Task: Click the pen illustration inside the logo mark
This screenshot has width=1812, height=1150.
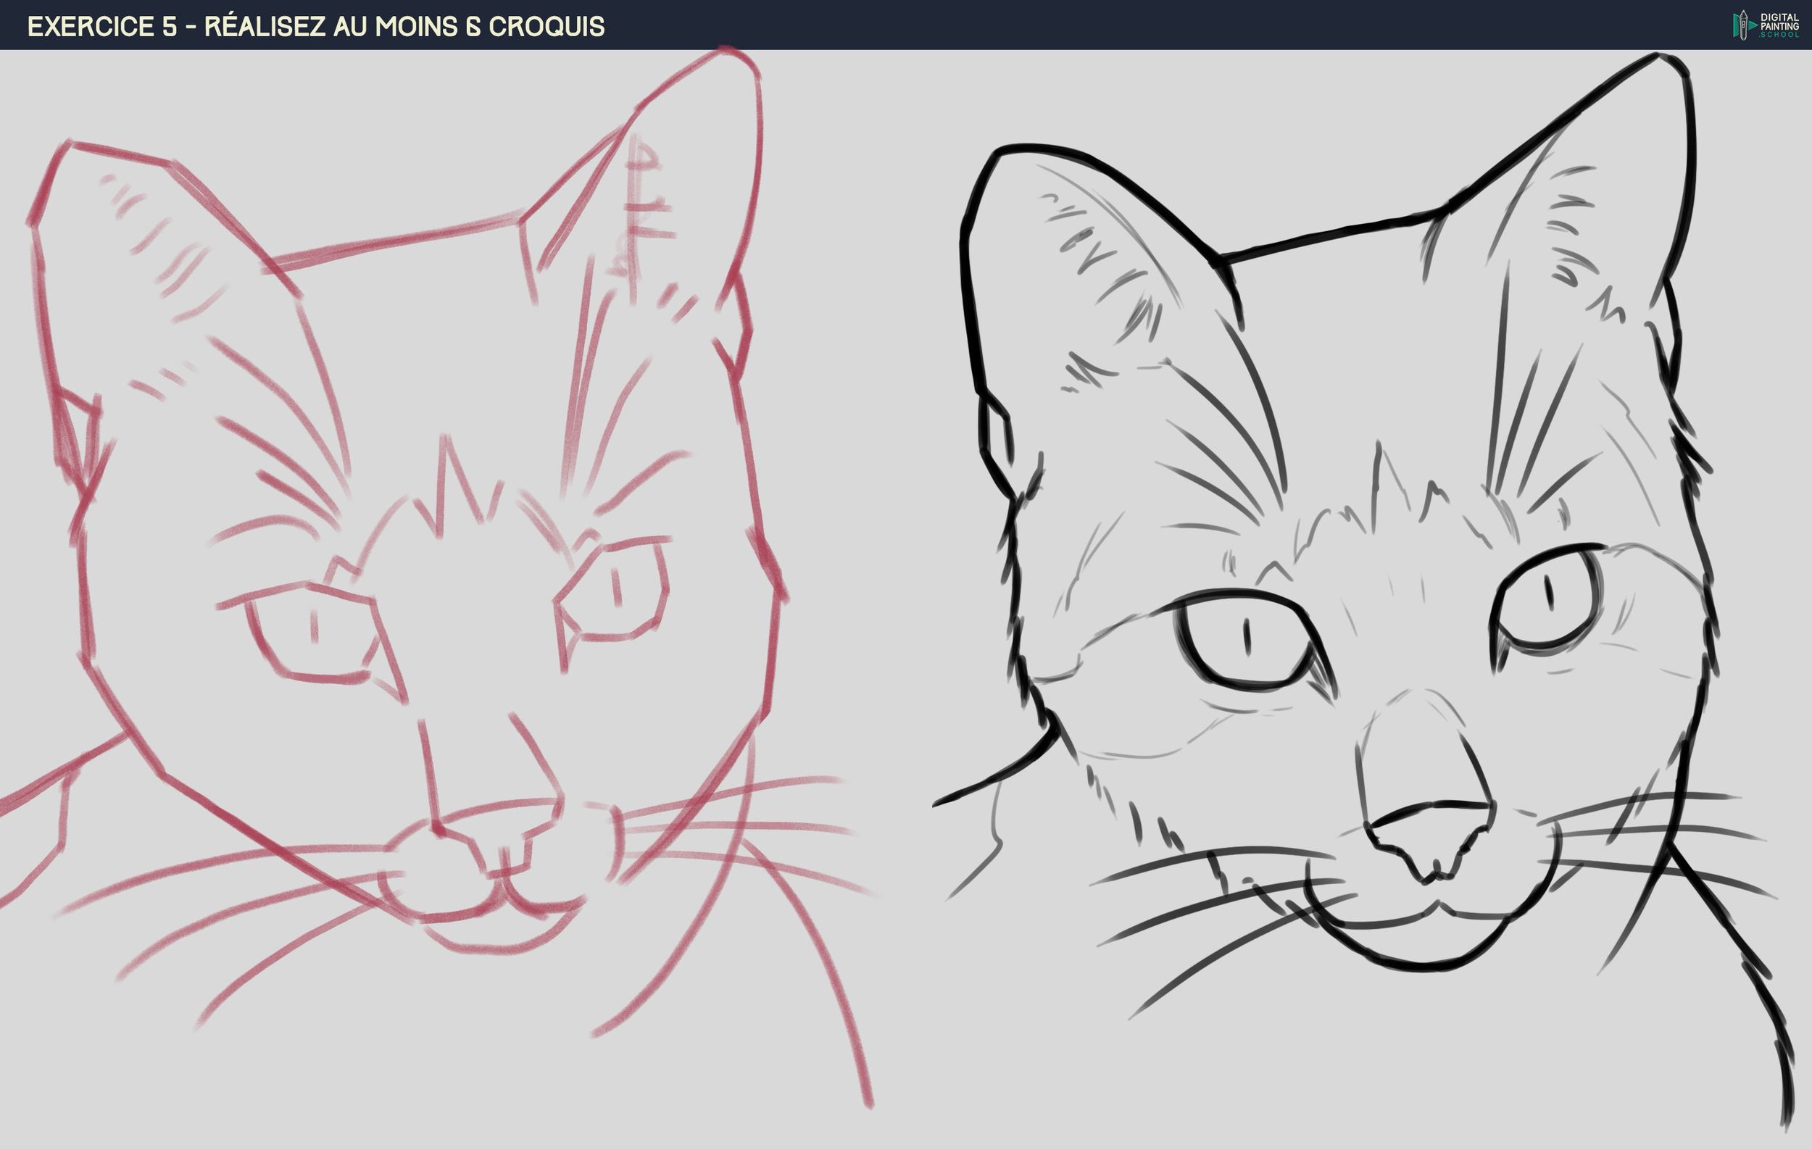Action: tap(1744, 25)
